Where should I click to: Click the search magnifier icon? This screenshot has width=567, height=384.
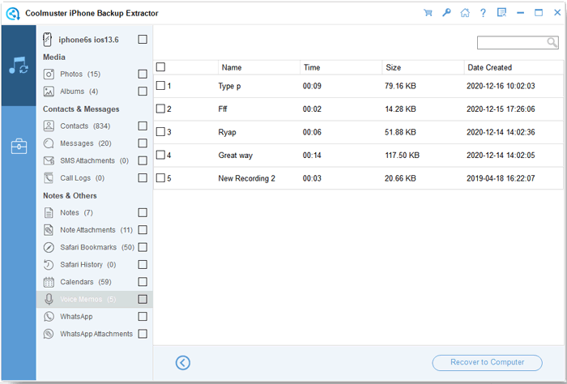pyautogui.click(x=552, y=42)
